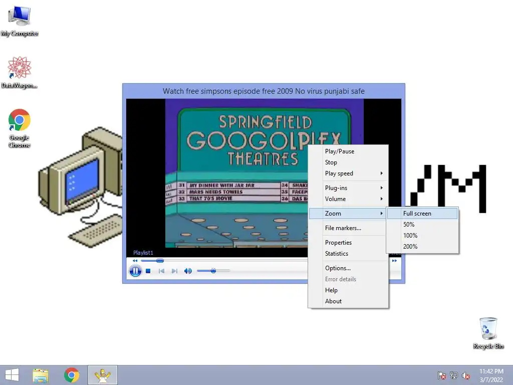
Task: Select Play/Pause from context menu
Action: (x=348, y=151)
